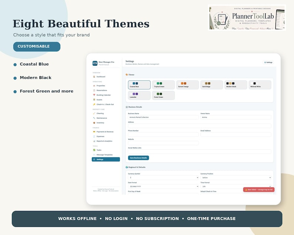Image resolution: width=294 pixels, height=235 pixels.
Task: Open Cleaning via its broom icon
Action: pos(94,113)
